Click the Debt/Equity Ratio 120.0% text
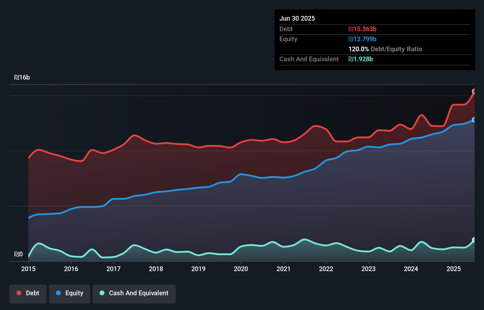Image resolution: width=484 pixels, height=310 pixels. (385, 49)
